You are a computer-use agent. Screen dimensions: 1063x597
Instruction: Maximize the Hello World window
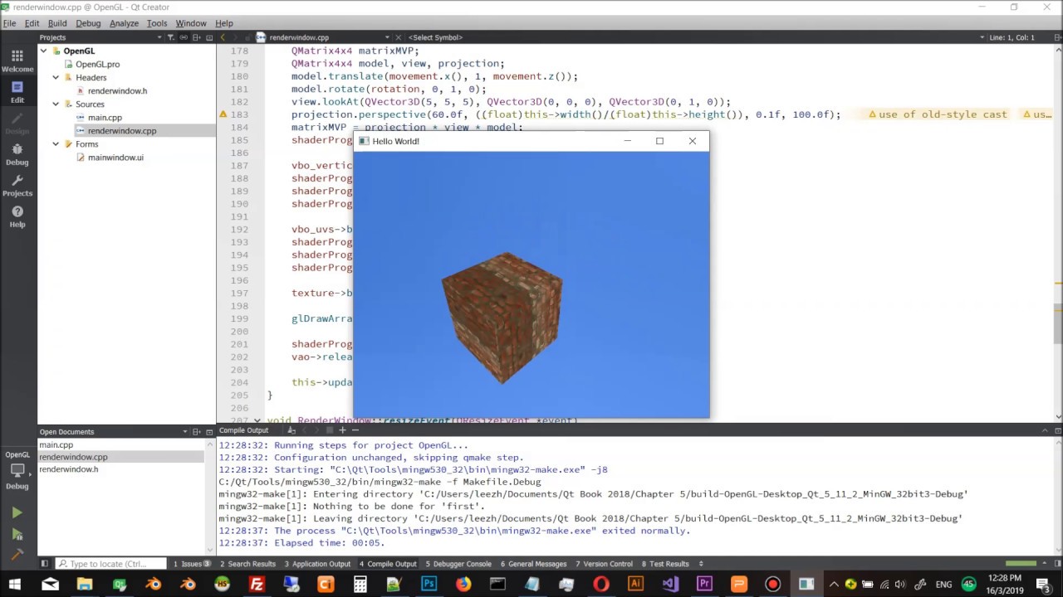click(659, 141)
